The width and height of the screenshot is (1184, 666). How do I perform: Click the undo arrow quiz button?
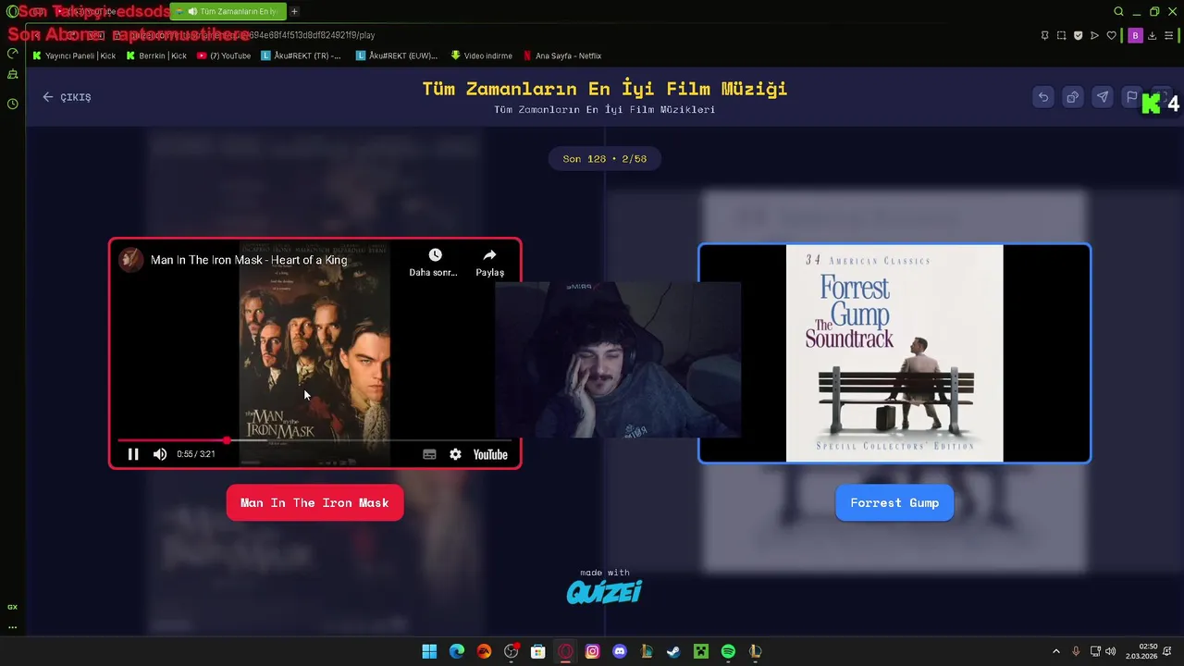(x=1042, y=97)
